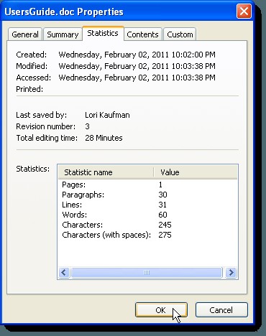The image size is (266, 336).
Task: Click the statistics list left scroll arrow
Action: (64, 272)
